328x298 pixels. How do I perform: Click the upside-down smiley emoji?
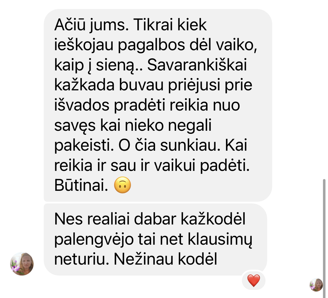[123, 185]
